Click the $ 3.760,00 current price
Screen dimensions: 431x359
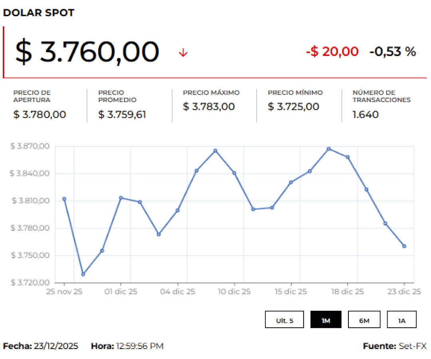coord(87,52)
